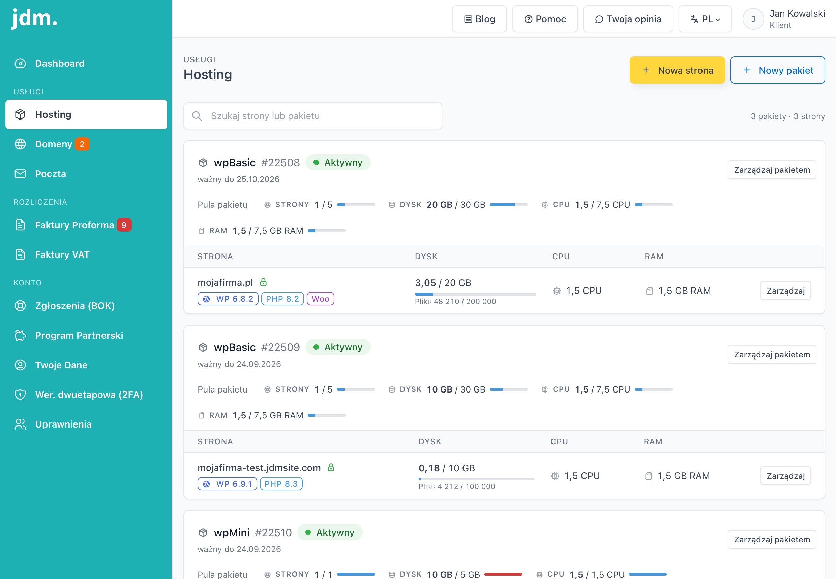Click the J user avatar

tap(753, 19)
